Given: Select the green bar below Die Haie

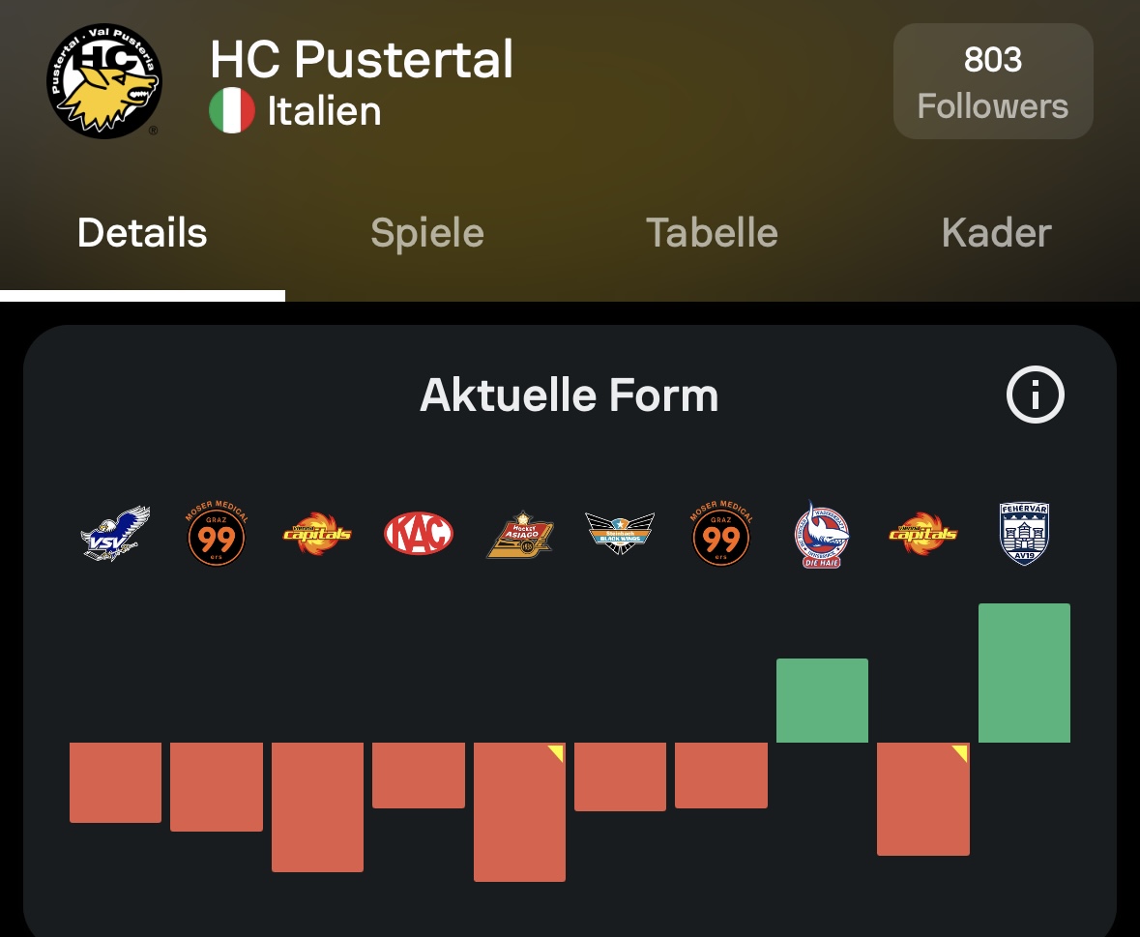Looking at the screenshot, I should coord(822,700).
